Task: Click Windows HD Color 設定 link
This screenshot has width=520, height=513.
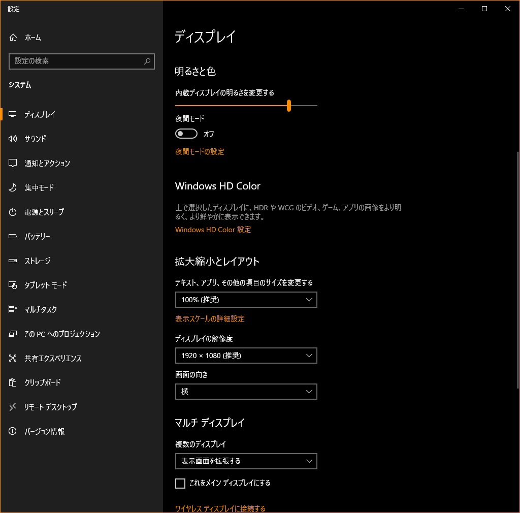Action: pos(213,230)
